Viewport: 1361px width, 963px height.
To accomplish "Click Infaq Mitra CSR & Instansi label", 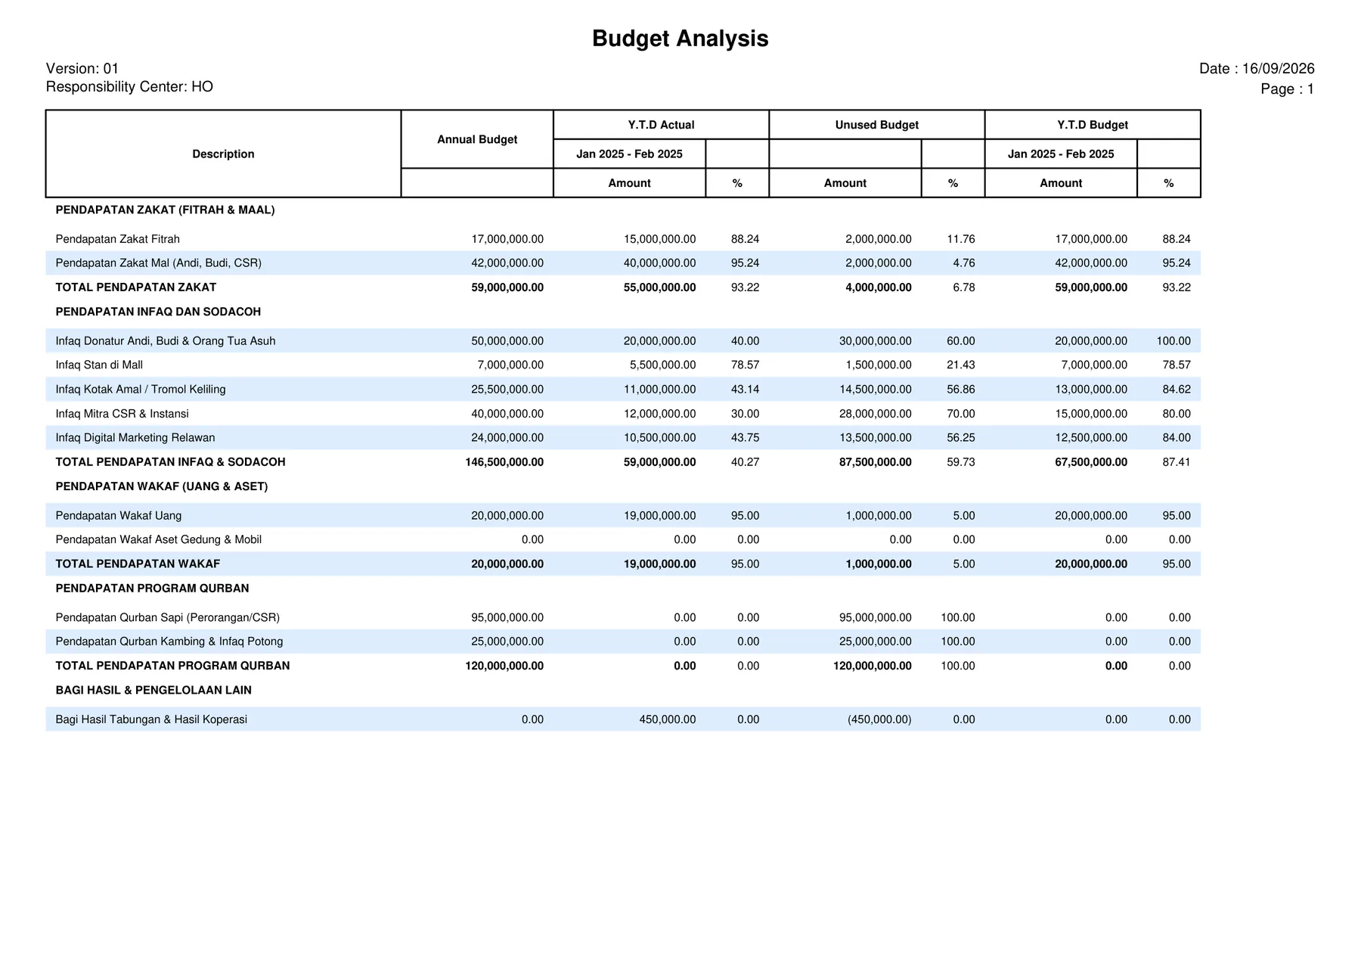I will click(x=122, y=414).
